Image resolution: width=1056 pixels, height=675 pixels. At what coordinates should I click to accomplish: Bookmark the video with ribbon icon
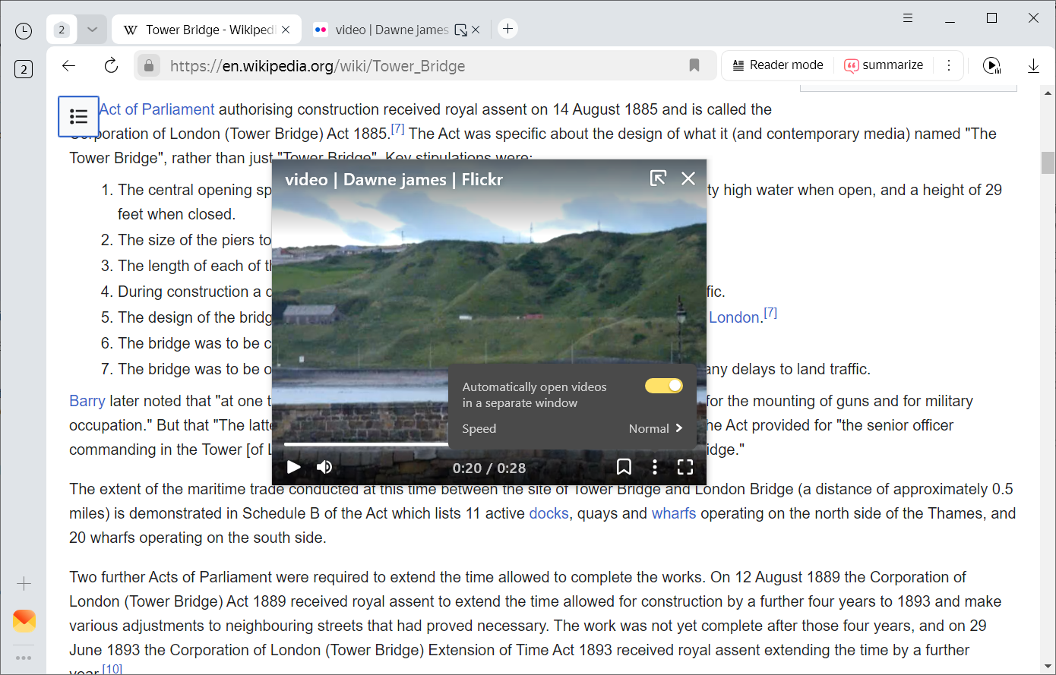click(x=624, y=467)
